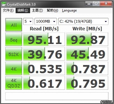The image size is (114, 104).
Task: Maximize the CrystalDiskMark window
Action: tap(96, 4)
